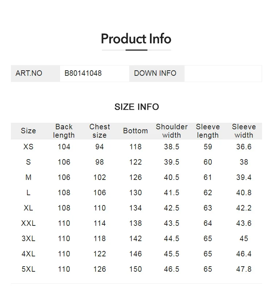Select the XXL size row label

tap(28, 223)
